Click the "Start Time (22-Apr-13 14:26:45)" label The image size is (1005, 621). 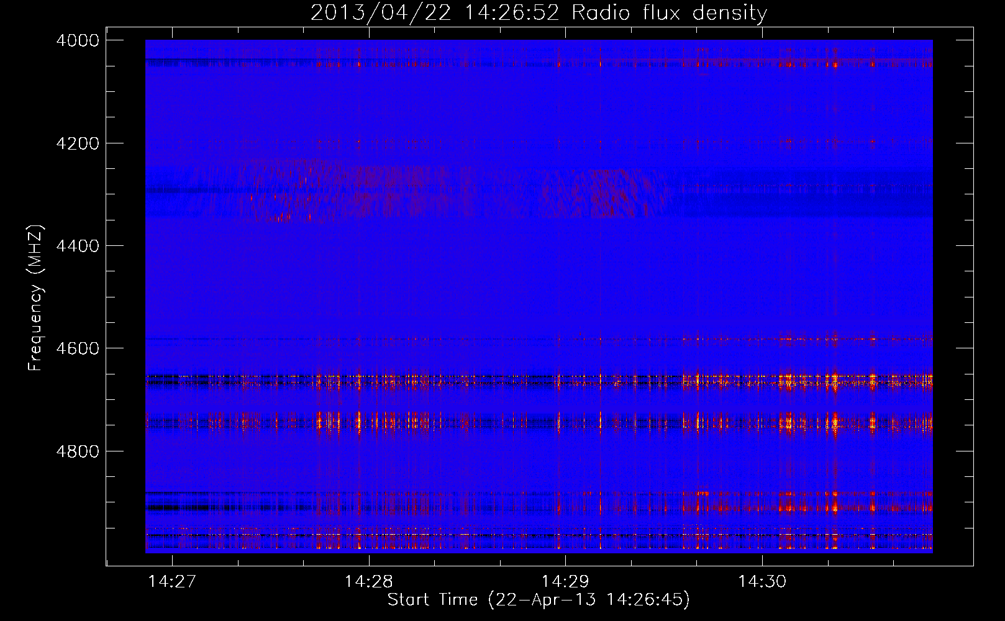pos(539,600)
